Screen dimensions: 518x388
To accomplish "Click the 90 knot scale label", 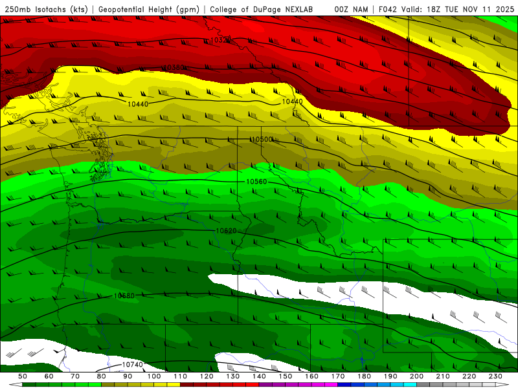I will [x=128, y=376].
